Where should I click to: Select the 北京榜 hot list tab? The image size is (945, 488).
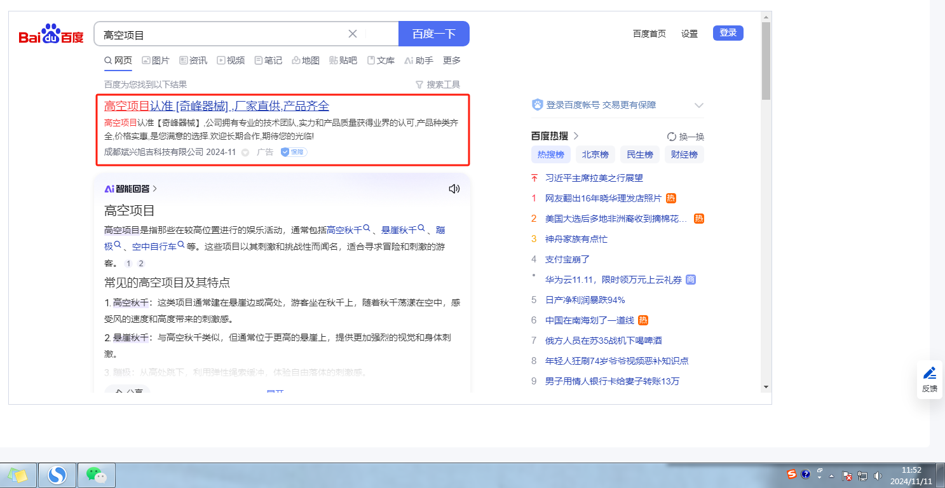coord(595,154)
